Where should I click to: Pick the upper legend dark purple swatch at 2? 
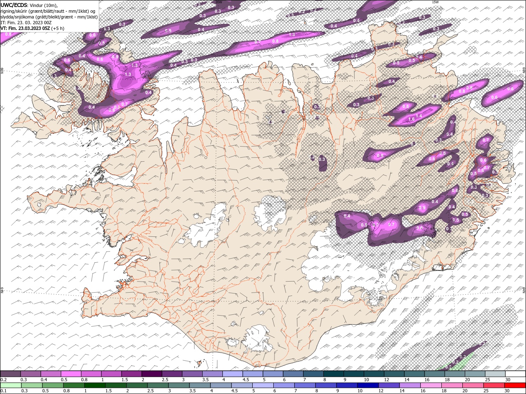(151, 374)
